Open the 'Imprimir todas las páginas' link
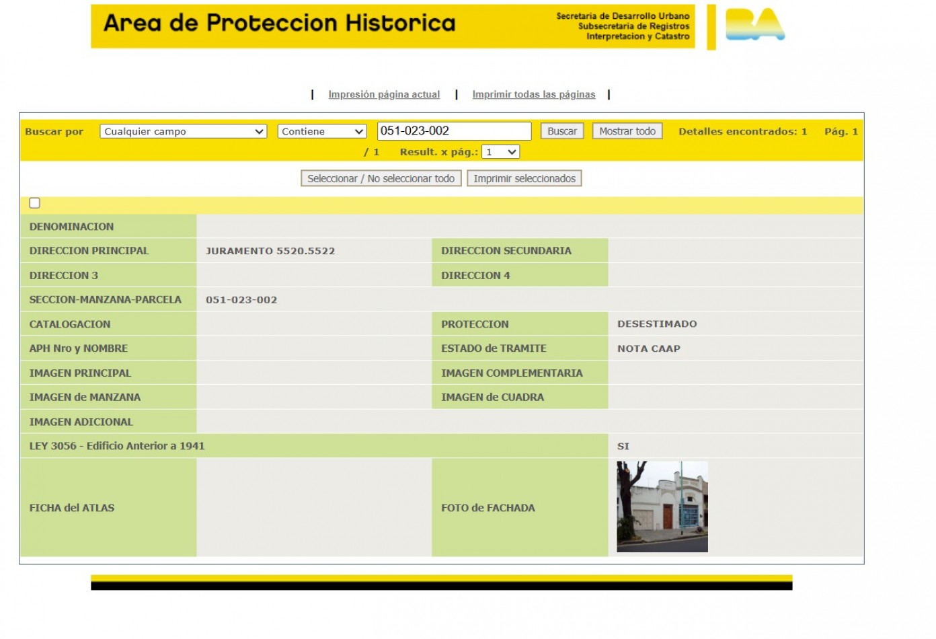 (534, 94)
